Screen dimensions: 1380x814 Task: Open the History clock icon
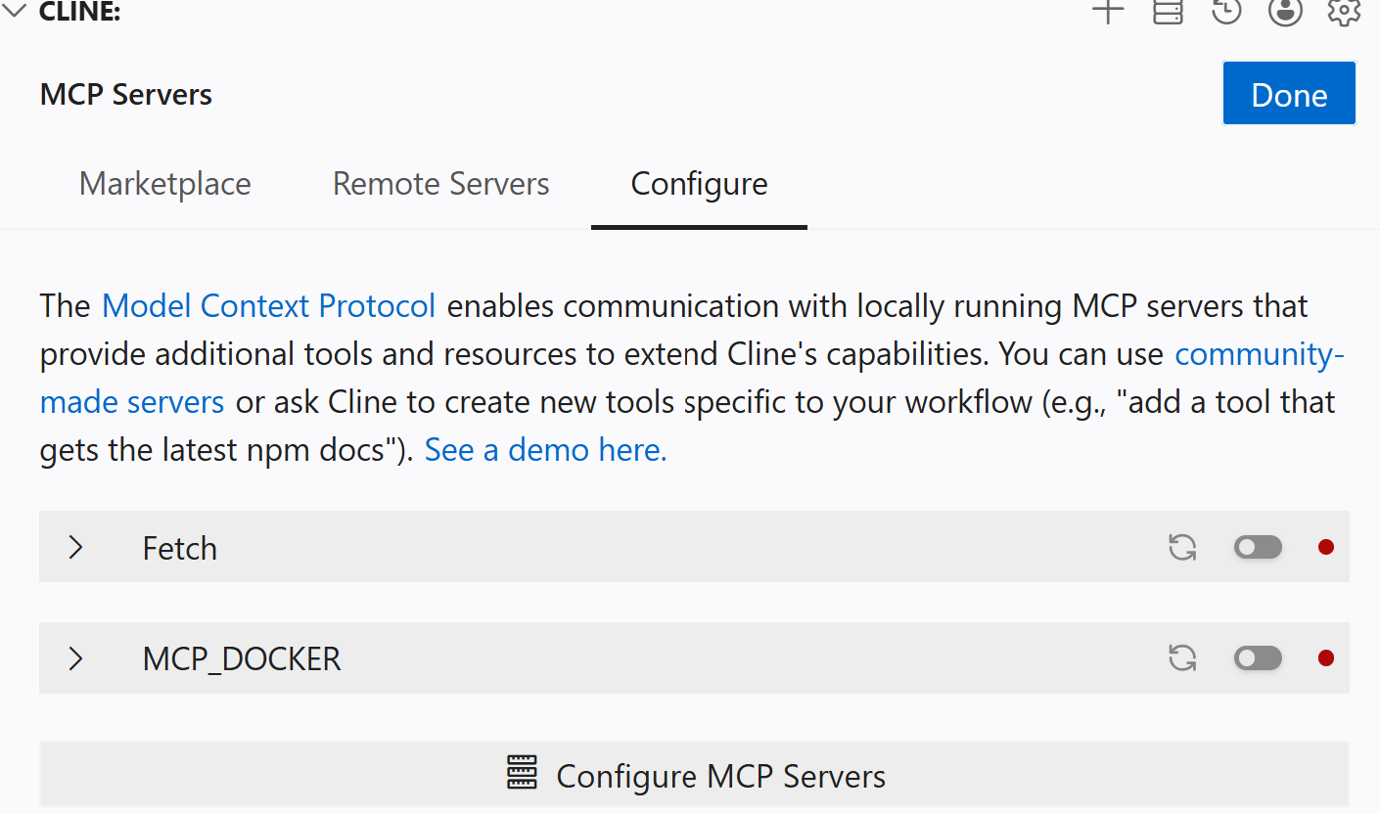pos(1226,12)
